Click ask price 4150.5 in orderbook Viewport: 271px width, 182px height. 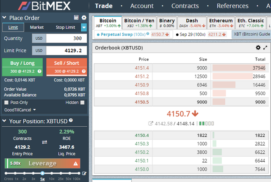[x=142, y=102]
